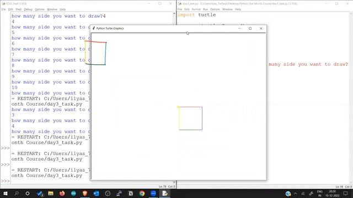Click the last >>> prompt in shell

(6, 181)
